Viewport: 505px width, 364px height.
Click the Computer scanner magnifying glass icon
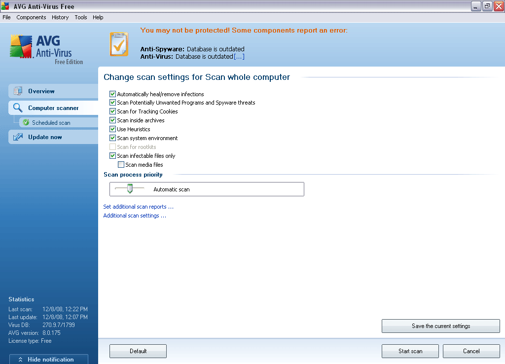(x=18, y=108)
